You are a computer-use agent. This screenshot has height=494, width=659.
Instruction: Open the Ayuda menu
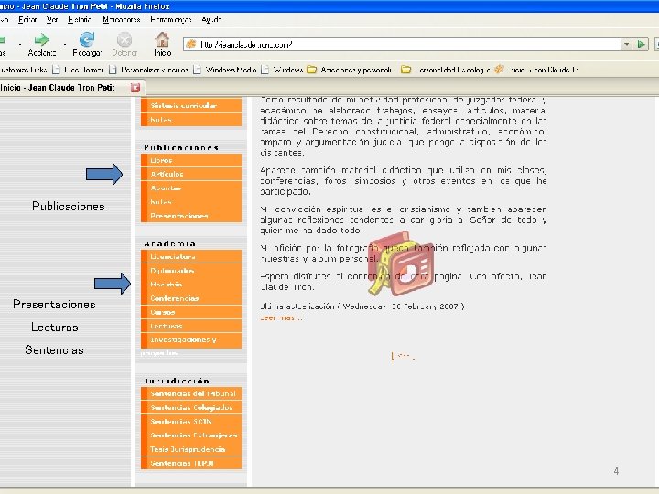click(x=211, y=20)
